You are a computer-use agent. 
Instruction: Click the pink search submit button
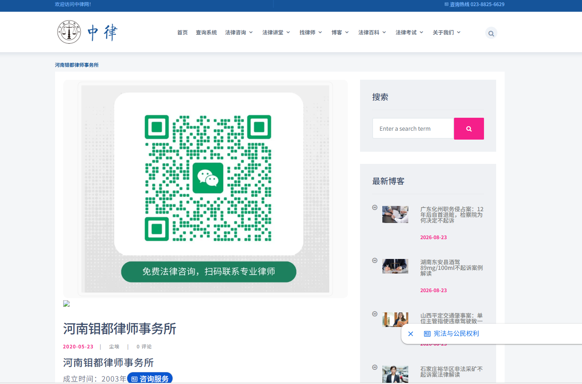pos(469,129)
